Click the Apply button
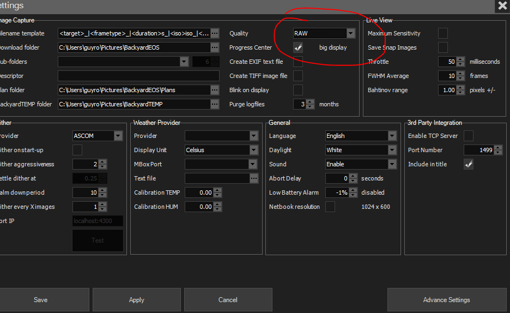510x313 pixels. [136, 300]
